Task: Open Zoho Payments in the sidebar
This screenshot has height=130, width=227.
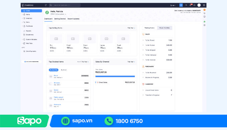Action: point(31,51)
